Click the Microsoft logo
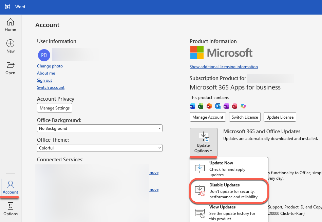This screenshot has width=322, height=222. point(221,53)
